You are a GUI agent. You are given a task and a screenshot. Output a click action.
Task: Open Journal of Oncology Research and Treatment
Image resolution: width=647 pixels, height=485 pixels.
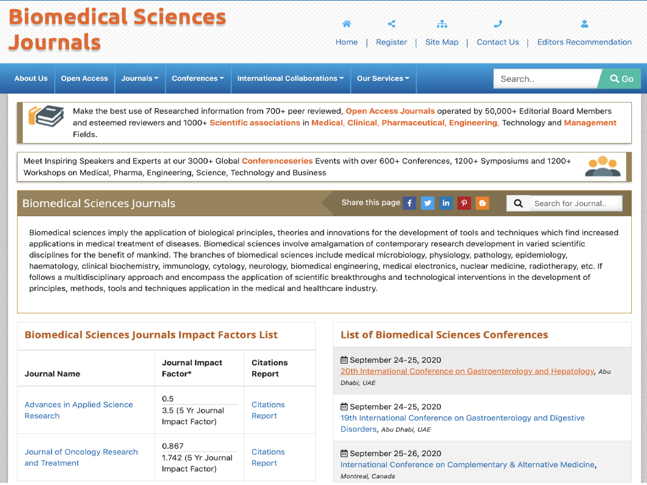pyautogui.click(x=81, y=458)
